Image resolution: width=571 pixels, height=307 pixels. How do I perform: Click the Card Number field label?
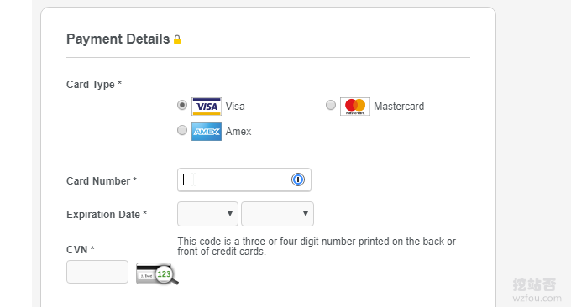click(x=102, y=181)
